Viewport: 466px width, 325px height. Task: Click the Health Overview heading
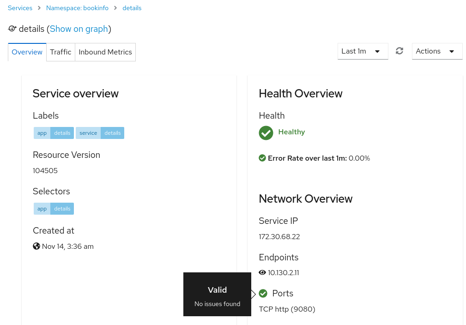click(301, 93)
